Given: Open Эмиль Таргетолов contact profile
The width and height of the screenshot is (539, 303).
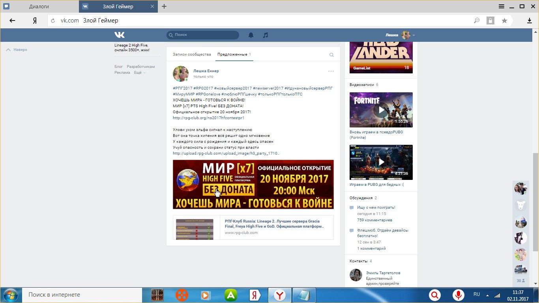Looking at the screenshot, I should [x=383, y=273].
